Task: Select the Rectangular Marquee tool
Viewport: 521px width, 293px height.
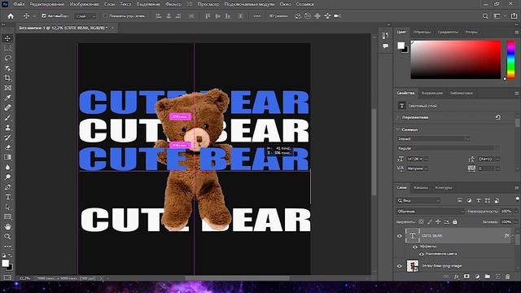Action: [7, 48]
